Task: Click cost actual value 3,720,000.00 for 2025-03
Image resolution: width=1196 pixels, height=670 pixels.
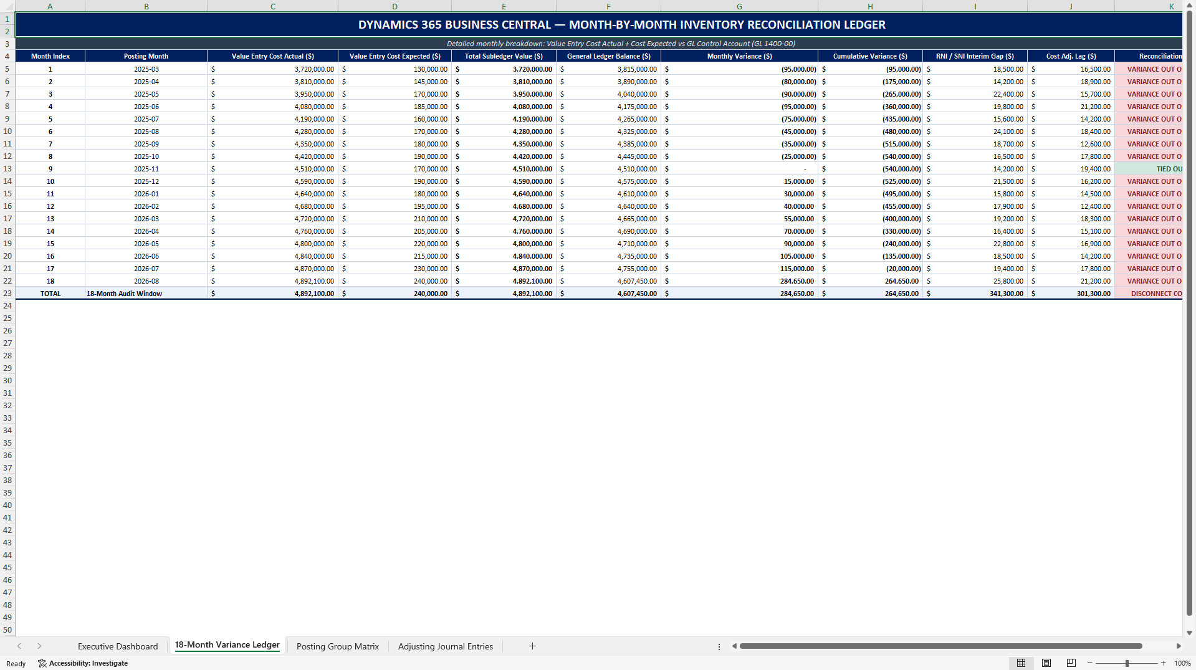Action: (x=273, y=69)
